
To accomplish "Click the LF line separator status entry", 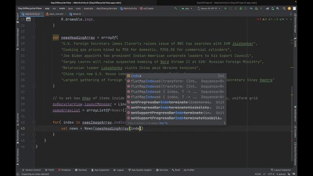I will [x=264, y=174].
